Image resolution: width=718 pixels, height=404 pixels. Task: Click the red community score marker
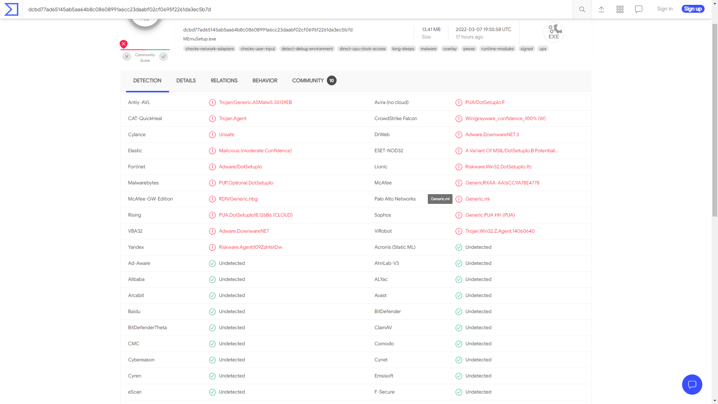point(123,44)
